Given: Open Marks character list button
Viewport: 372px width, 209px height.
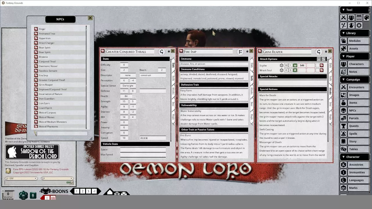Looking at the screenshot, I should (x=355, y=188).
